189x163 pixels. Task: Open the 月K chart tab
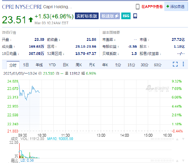click(92, 65)
